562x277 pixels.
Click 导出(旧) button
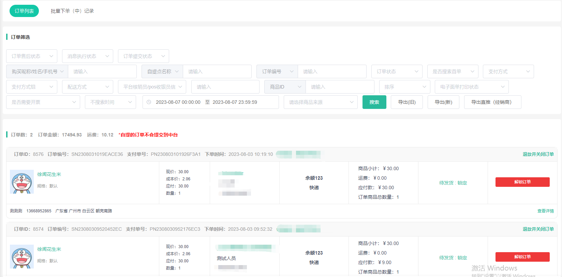(x=407, y=102)
